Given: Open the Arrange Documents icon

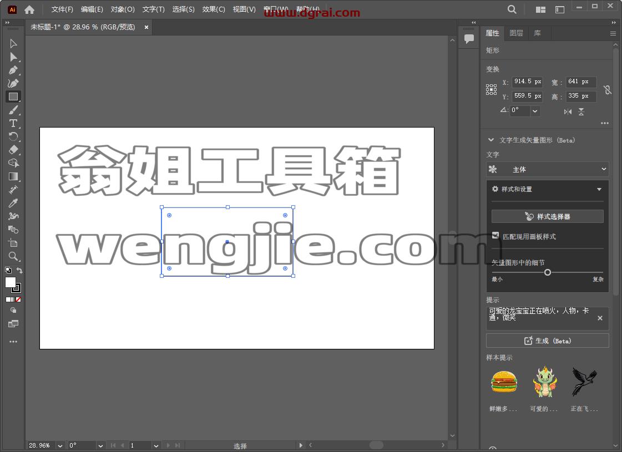Looking at the screenshot, I should coord(540,9).
